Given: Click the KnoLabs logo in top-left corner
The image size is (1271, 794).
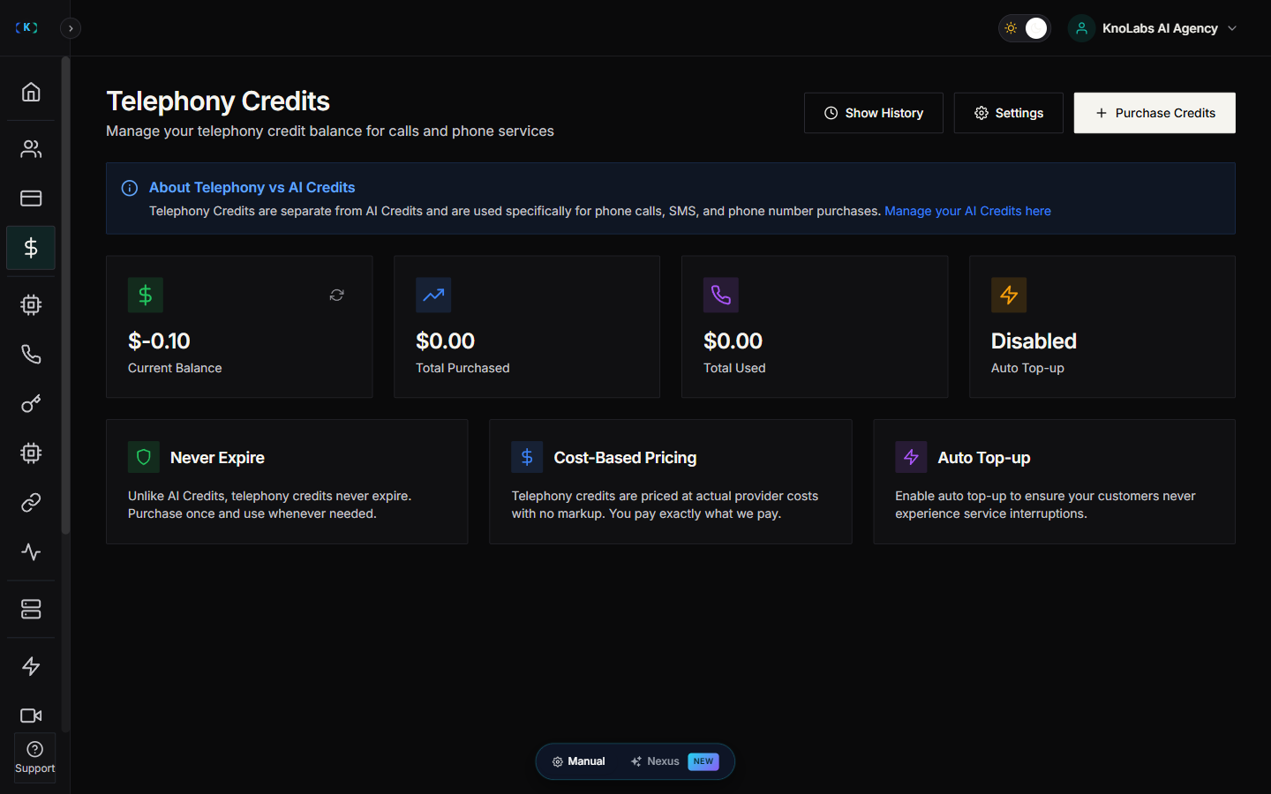Looking at the screenshot, I should click(x=26, y=27).
